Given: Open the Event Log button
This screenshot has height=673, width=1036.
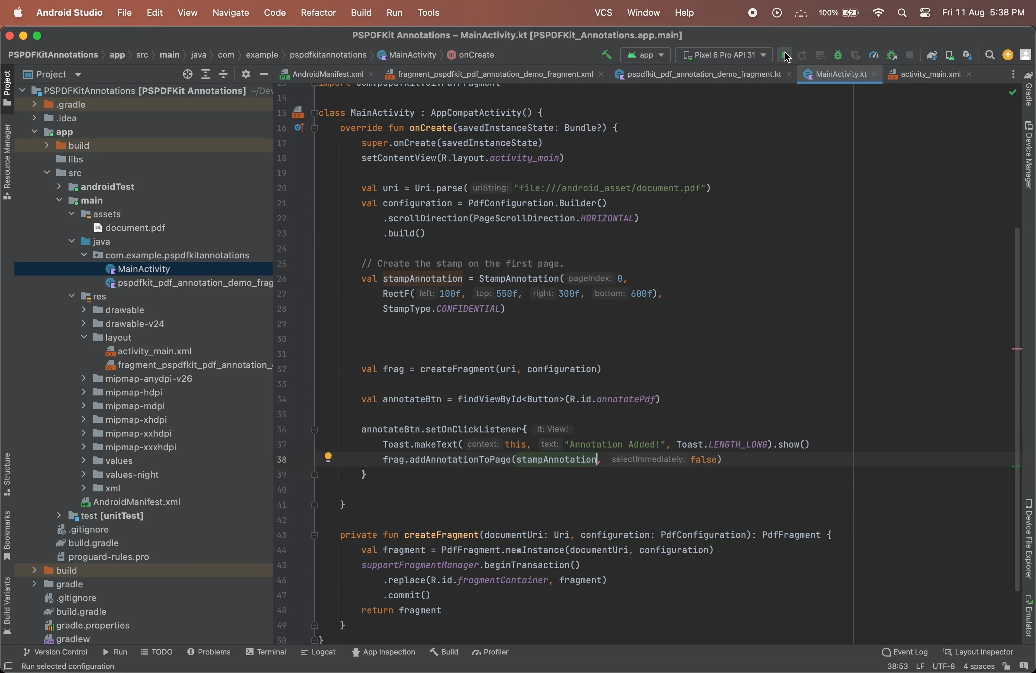Looking at the screenshot, I should point(904,652).
